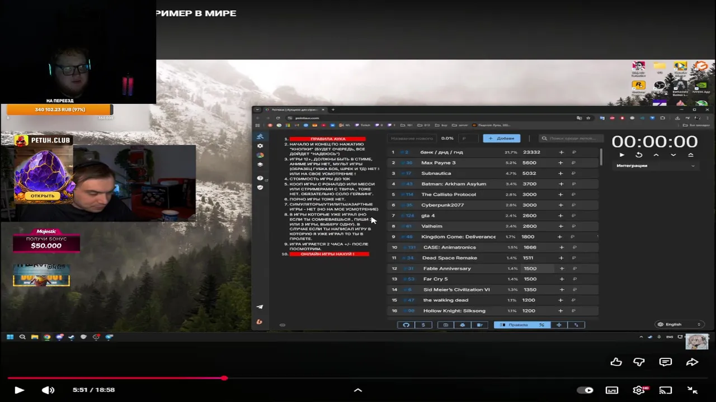Focus the new lot name field

(x=412, y=138)
